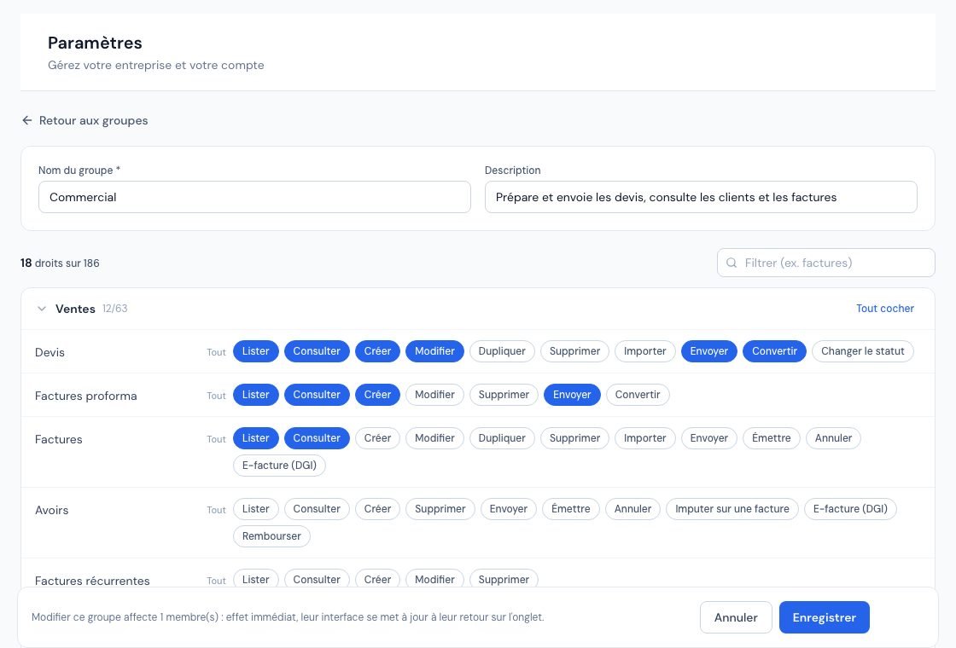Disable Envoyer for Factures proforma

click(572, 395)
